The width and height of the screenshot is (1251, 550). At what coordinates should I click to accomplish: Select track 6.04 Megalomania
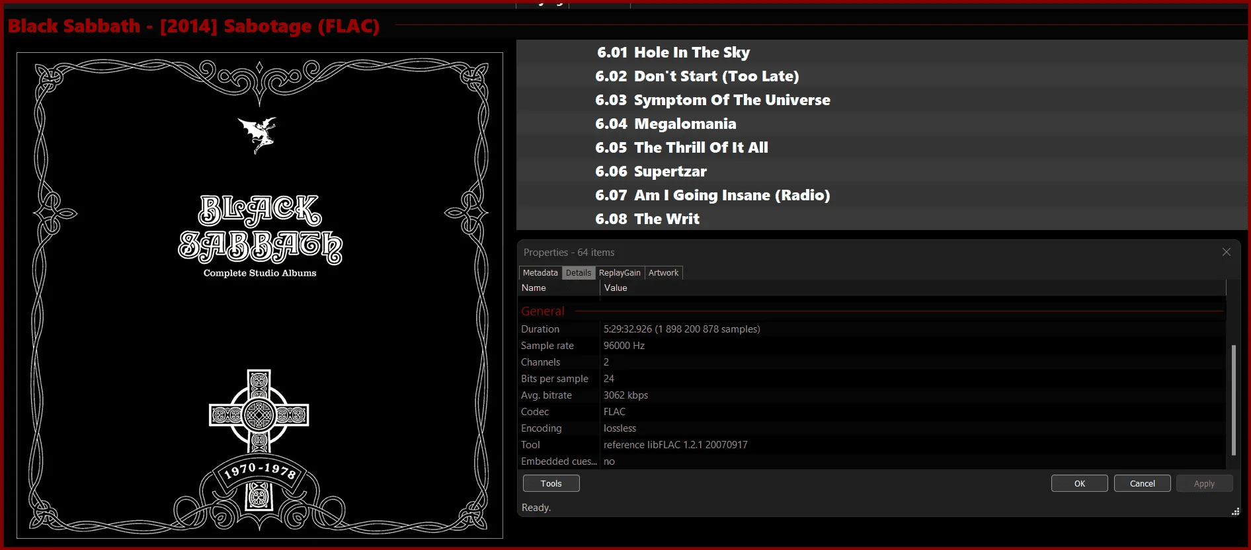coord(882,124)
